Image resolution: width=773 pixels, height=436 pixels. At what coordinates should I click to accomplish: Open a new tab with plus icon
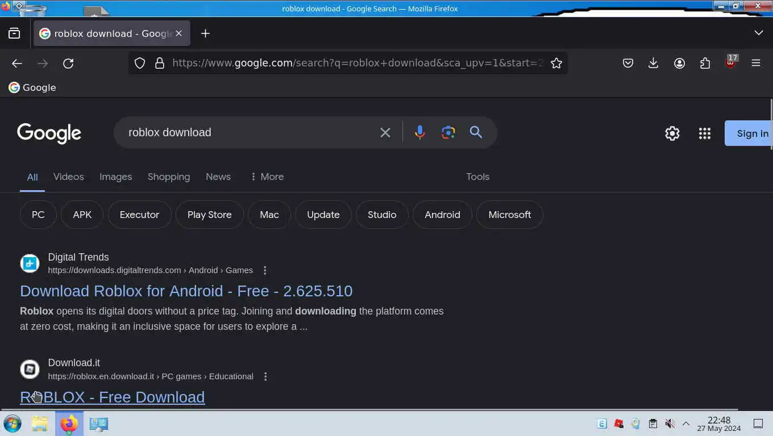click(205, 33)
